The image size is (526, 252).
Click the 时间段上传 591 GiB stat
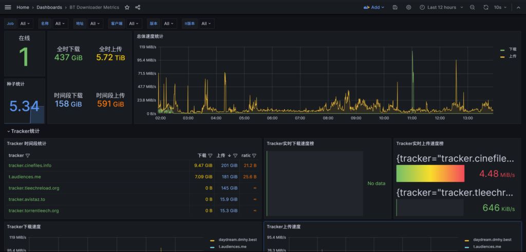(110, 100)
